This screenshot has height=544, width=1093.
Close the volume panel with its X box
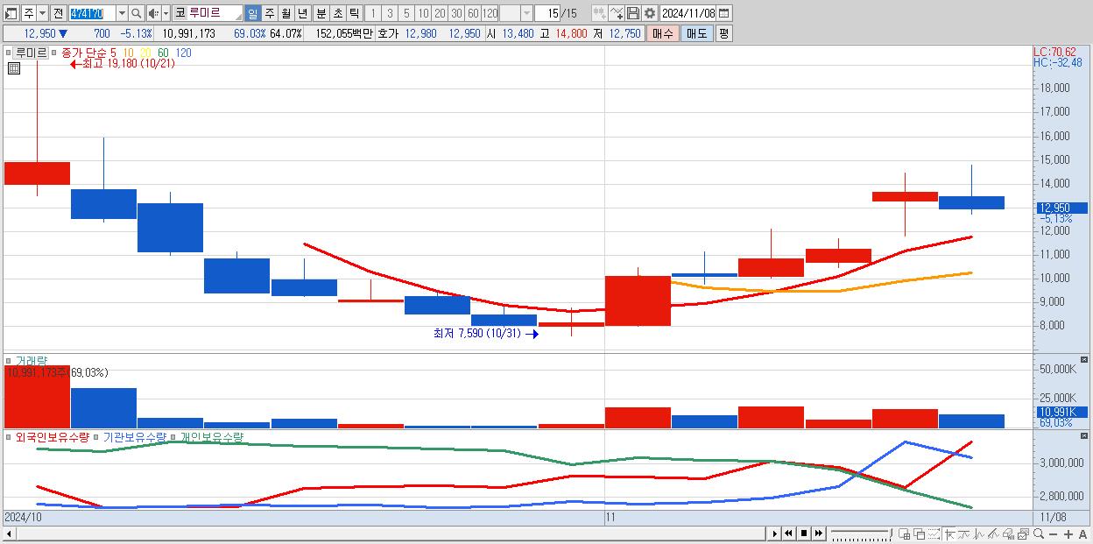(1084, 360)
